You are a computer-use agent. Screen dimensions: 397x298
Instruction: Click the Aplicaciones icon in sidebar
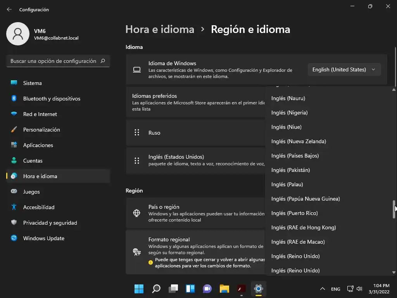click(14, 145)
